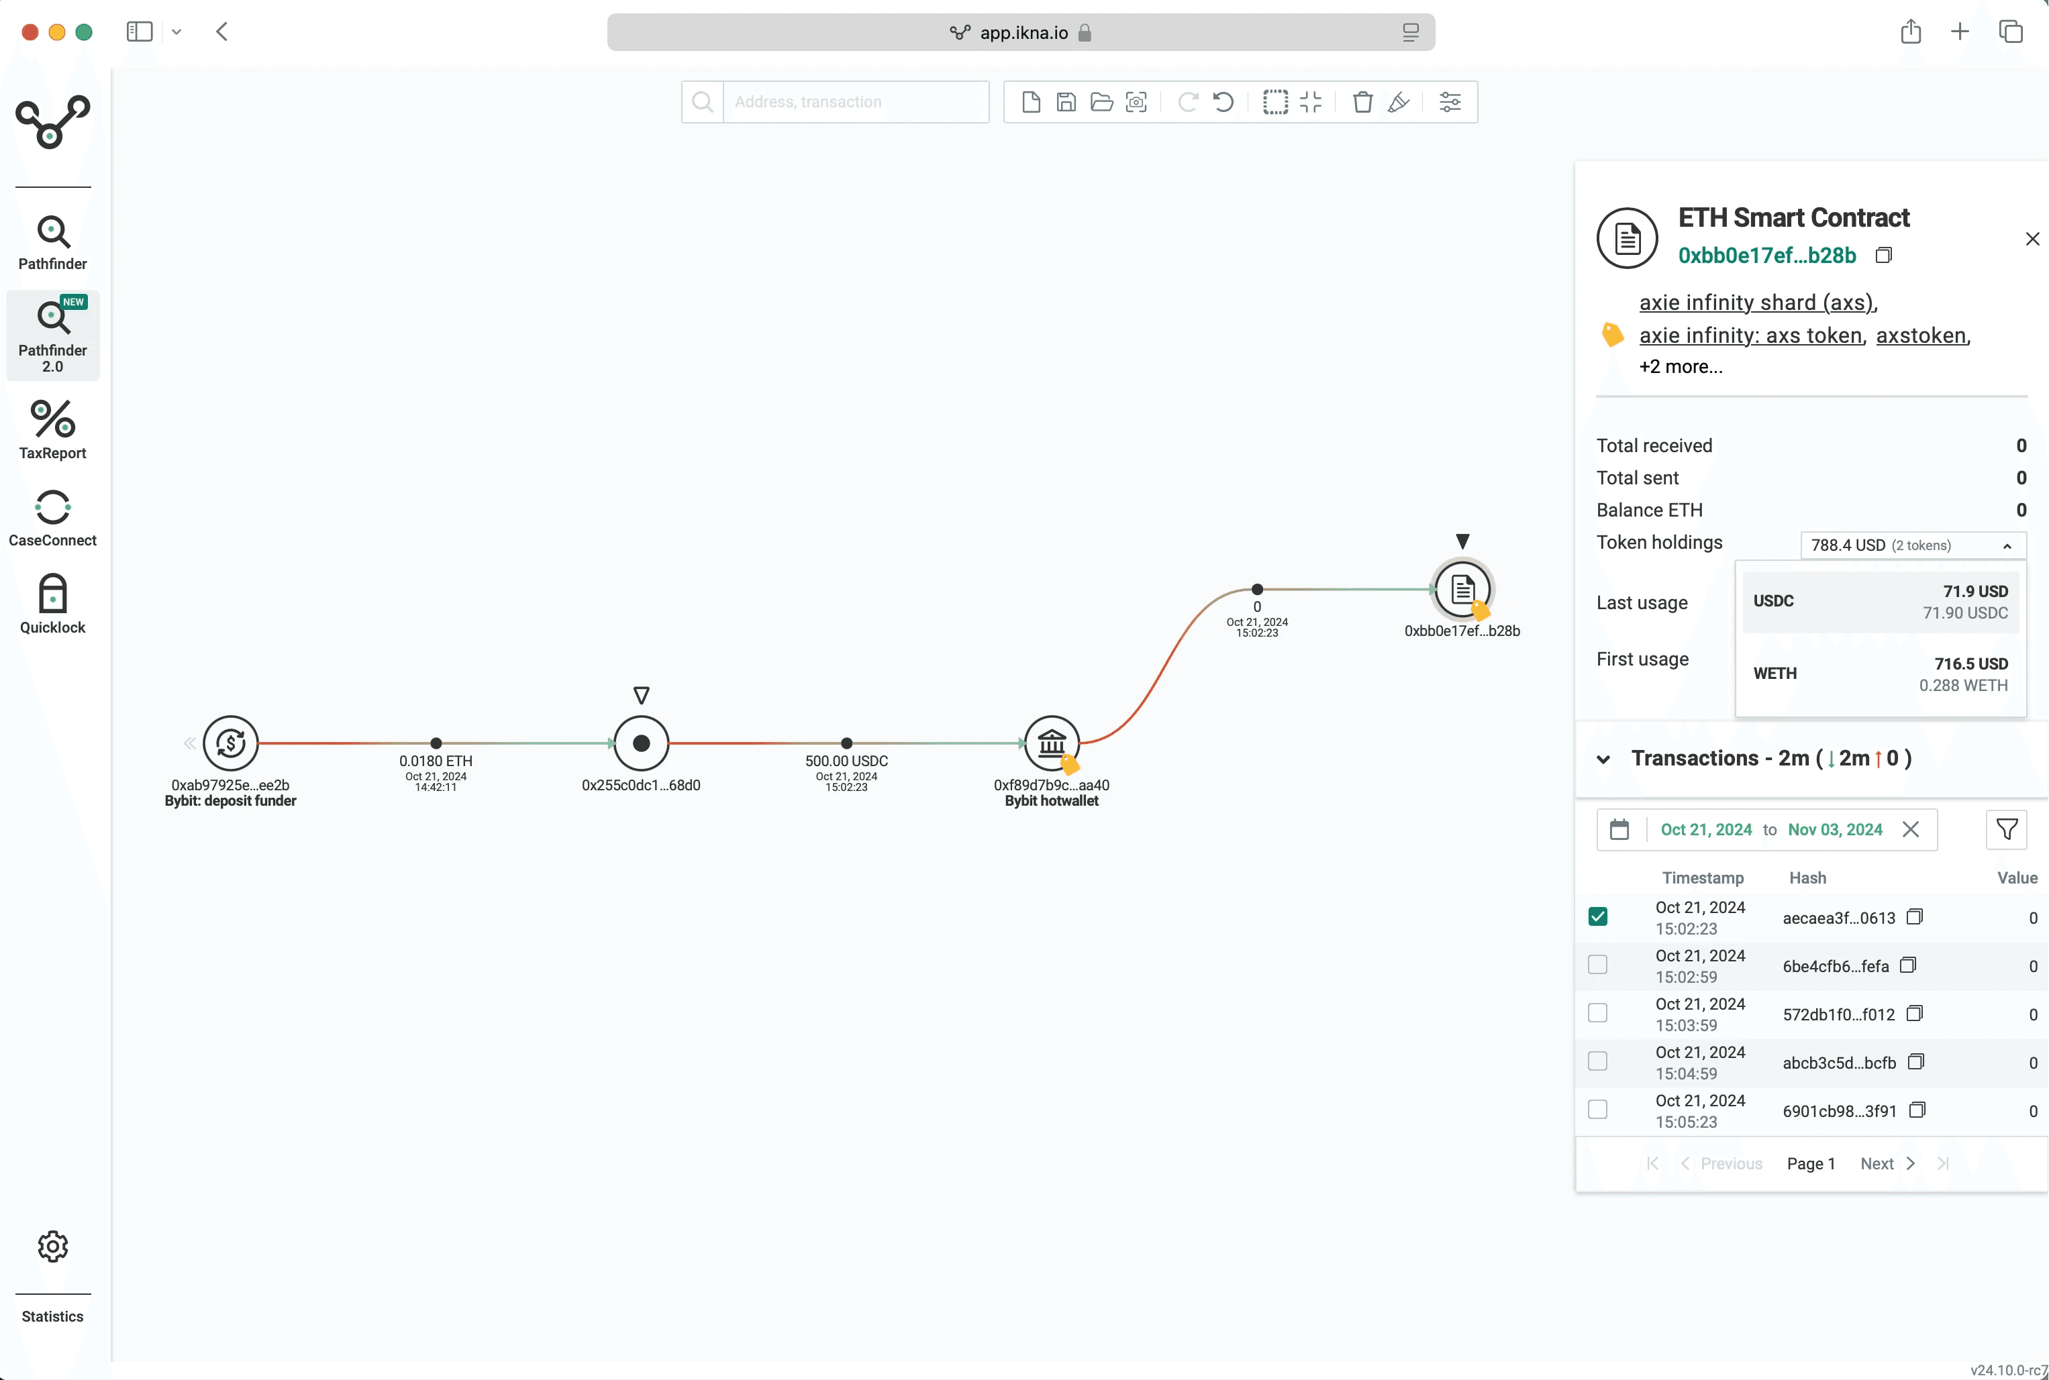The height and width of the screenshot is (1380, 2049).
Task: Open CaseConnect from the sidebar
Action: [x=52, y=516]
